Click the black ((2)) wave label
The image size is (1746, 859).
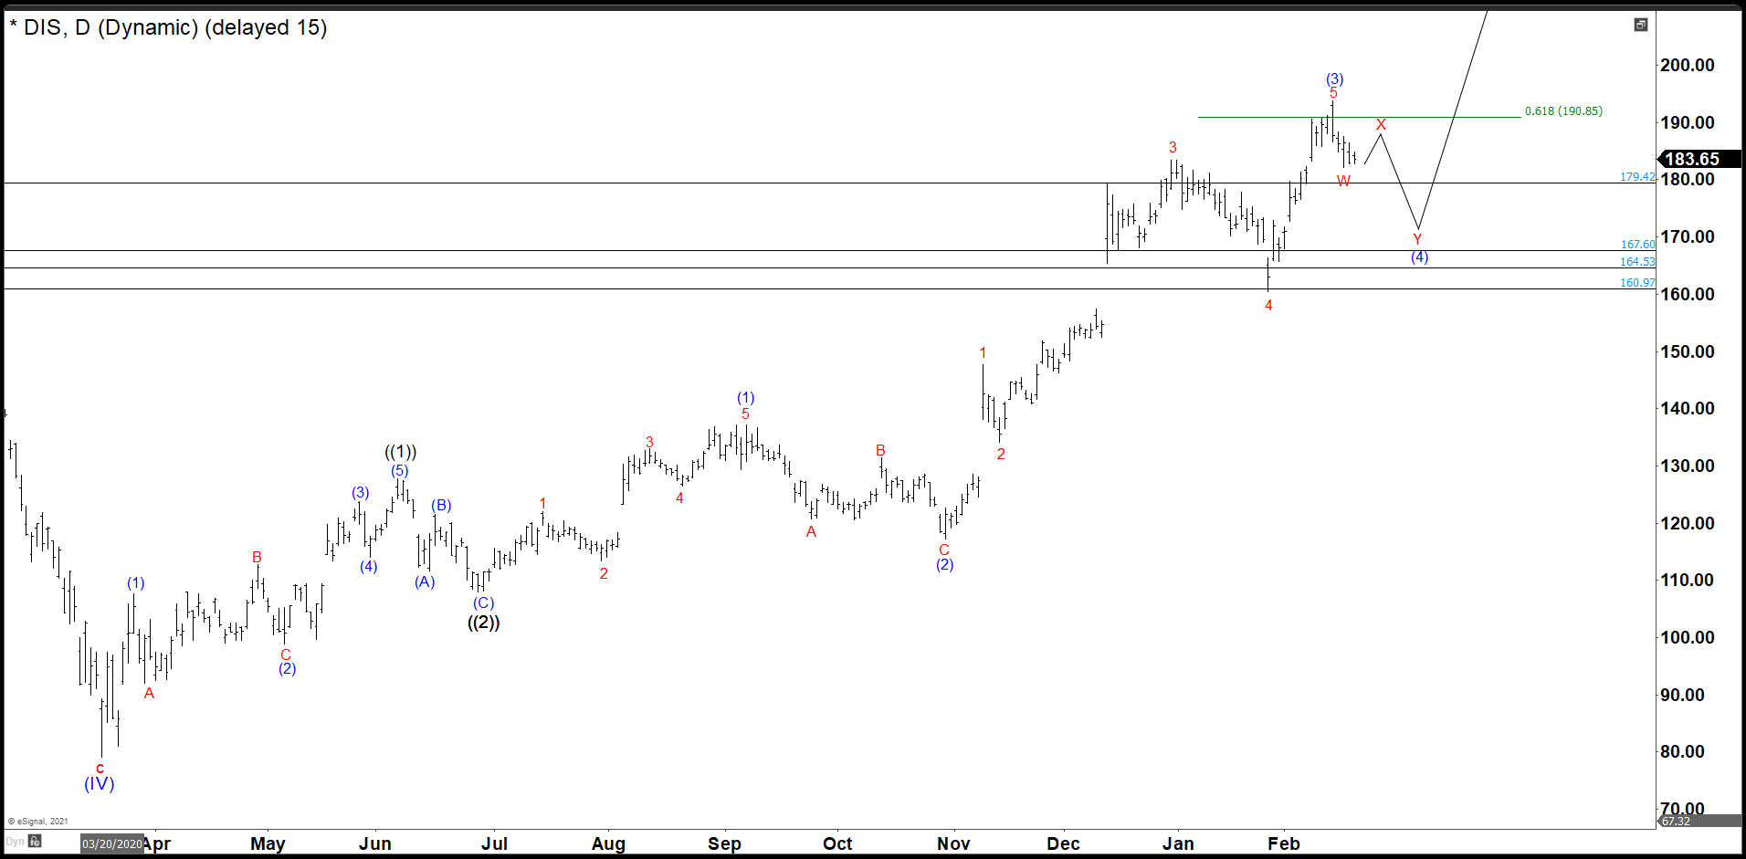click(483, 623)
